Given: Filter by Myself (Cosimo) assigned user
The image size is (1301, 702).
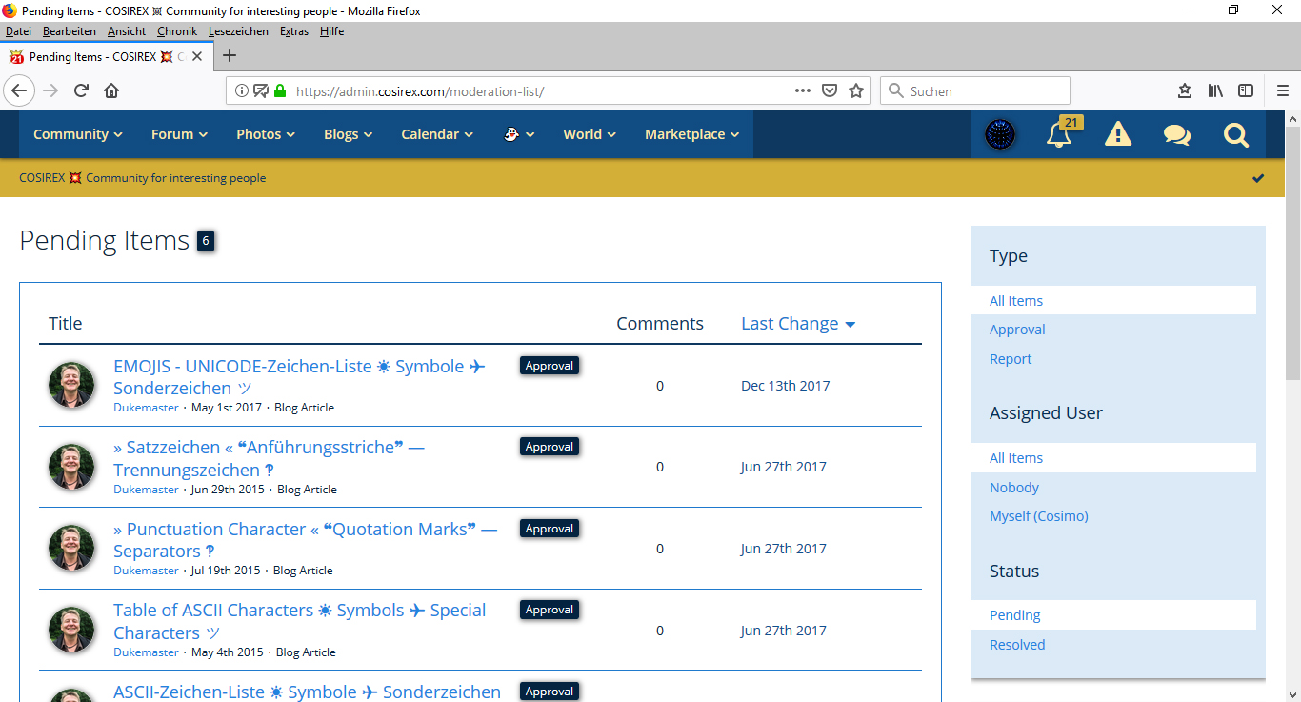Looking at the screenshot, I should pyautogui.click(x=1038, y=516).
